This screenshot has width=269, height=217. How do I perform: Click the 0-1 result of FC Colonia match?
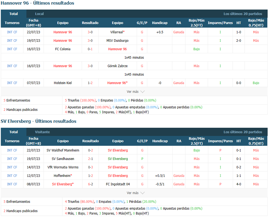coord(90,49)
